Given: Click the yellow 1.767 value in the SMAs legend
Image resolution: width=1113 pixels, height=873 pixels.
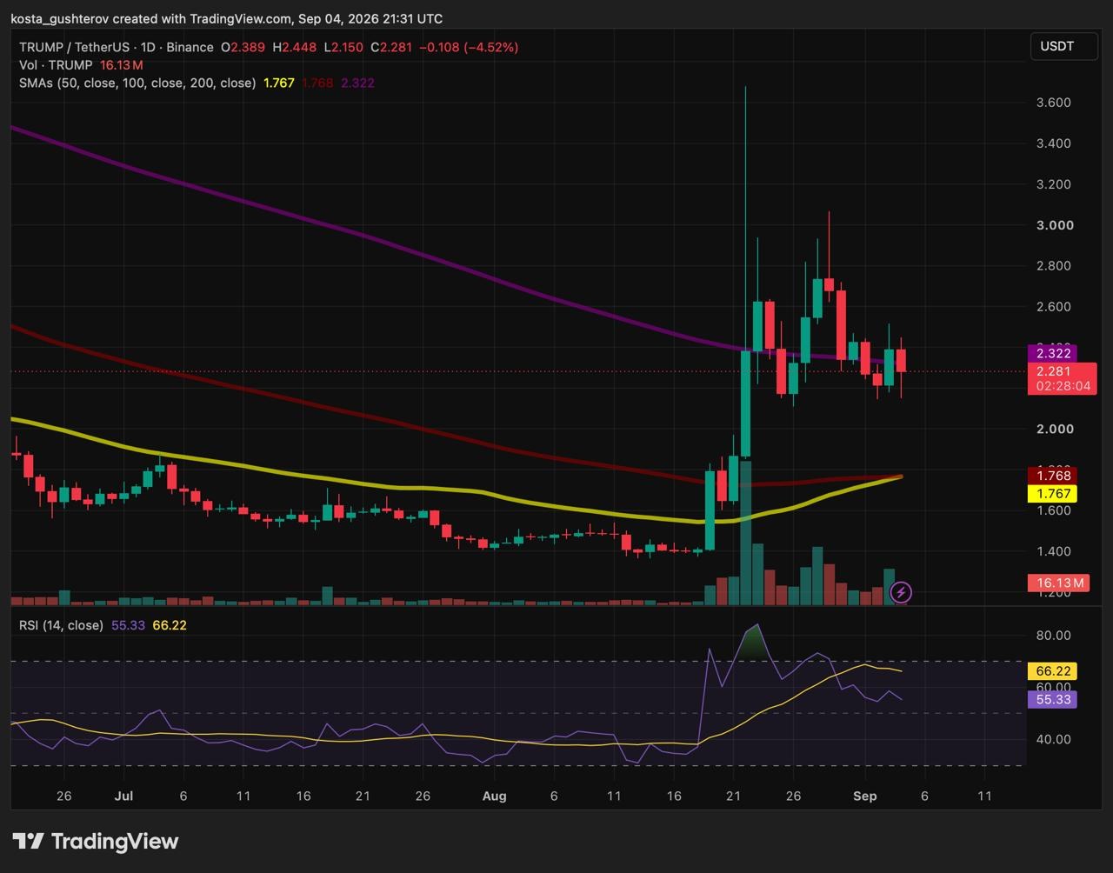Looking at the screenshot, I should [x=279, y=83].
